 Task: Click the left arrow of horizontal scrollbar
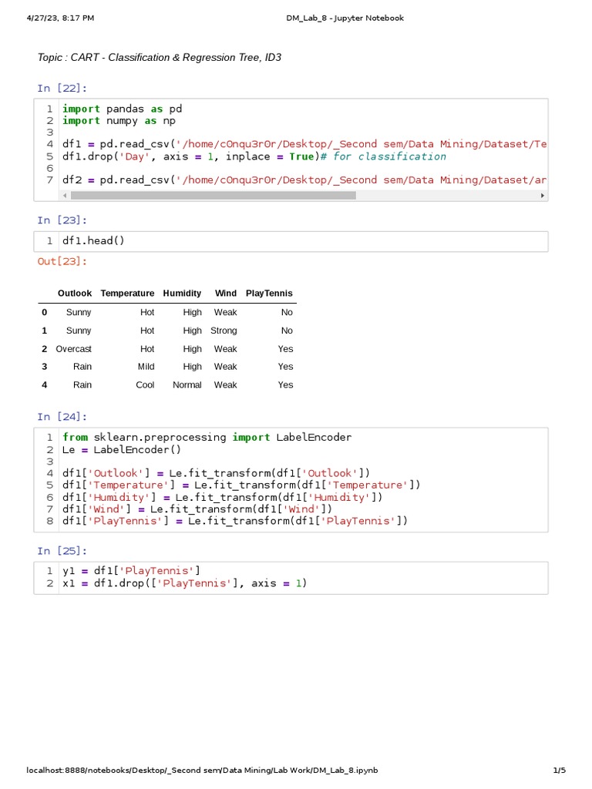click(x=65, y=195)
